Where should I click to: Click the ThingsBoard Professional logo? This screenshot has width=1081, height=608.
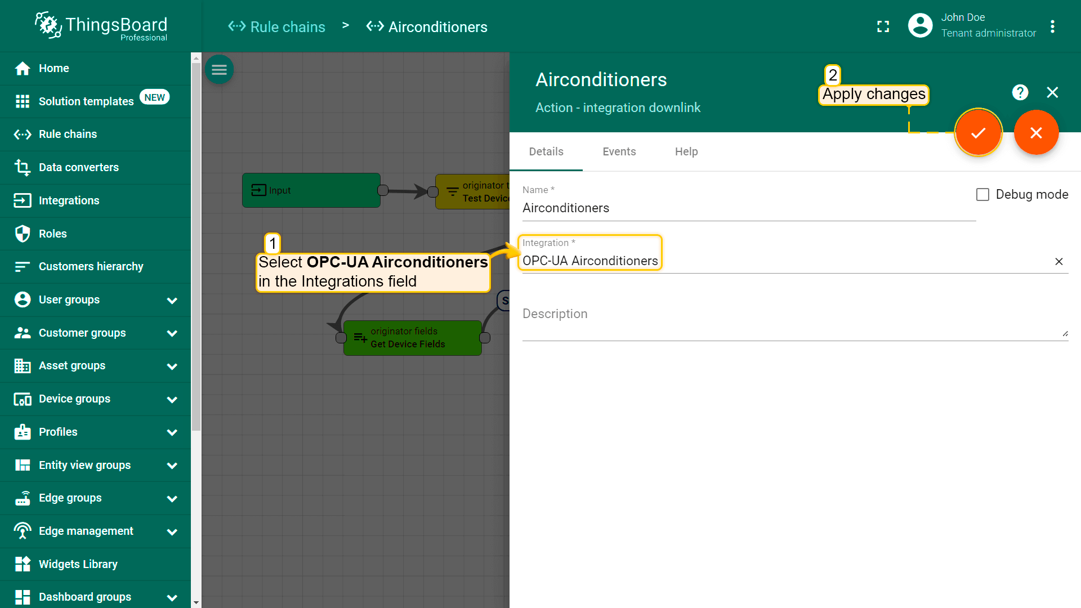[x=101, y=26]
